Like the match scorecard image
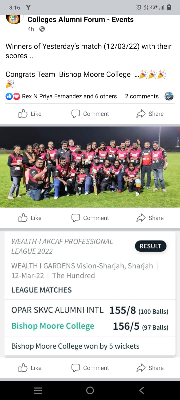The width and height of the screenshot is (180, 400). tap(30, 368)
